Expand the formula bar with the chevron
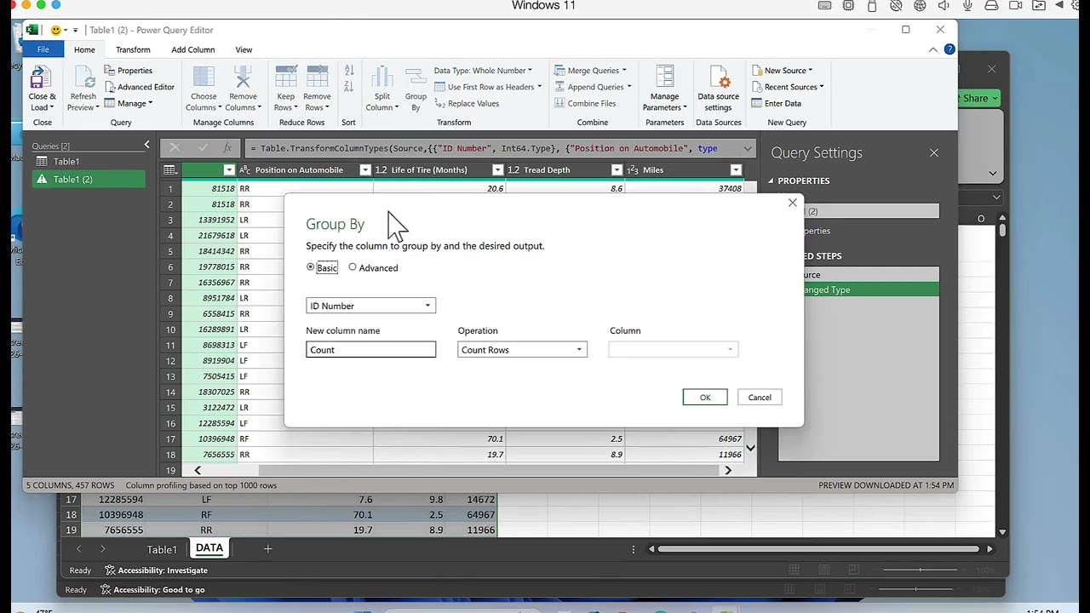 point(748,148)
